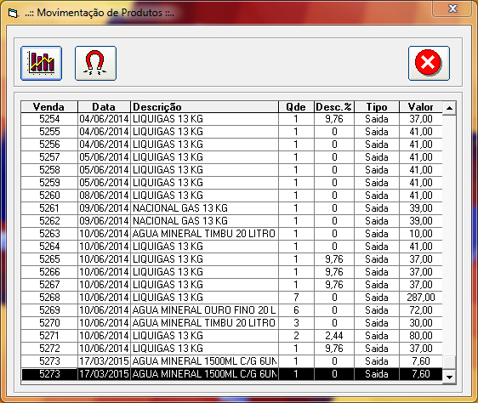This screenshot has height=403, width=478.
Task: Select row 5269 AGUA MINERAL OURO FINO
Action: pyautogui.click(x=231, y=310)
